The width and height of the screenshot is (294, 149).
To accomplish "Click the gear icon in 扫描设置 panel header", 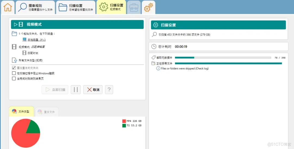I will [156, 25].
